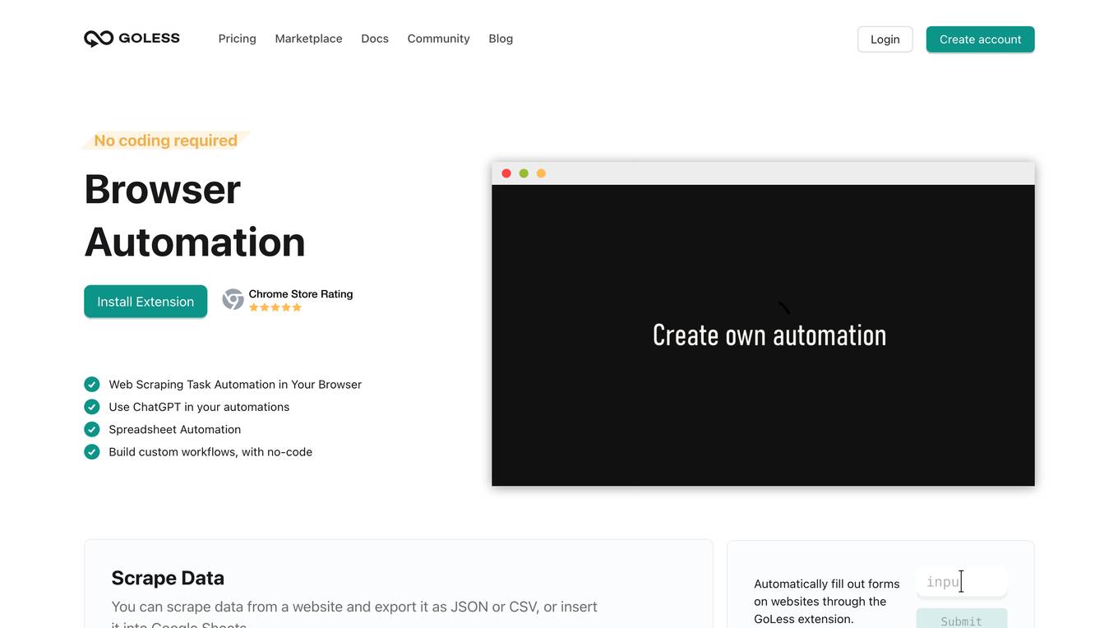Click the 'No coding required' tagline
Screen dimensions: 1118x628
tap(165, 141)
